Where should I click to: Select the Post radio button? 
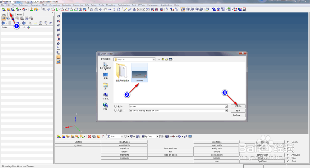tap(288, 161)
